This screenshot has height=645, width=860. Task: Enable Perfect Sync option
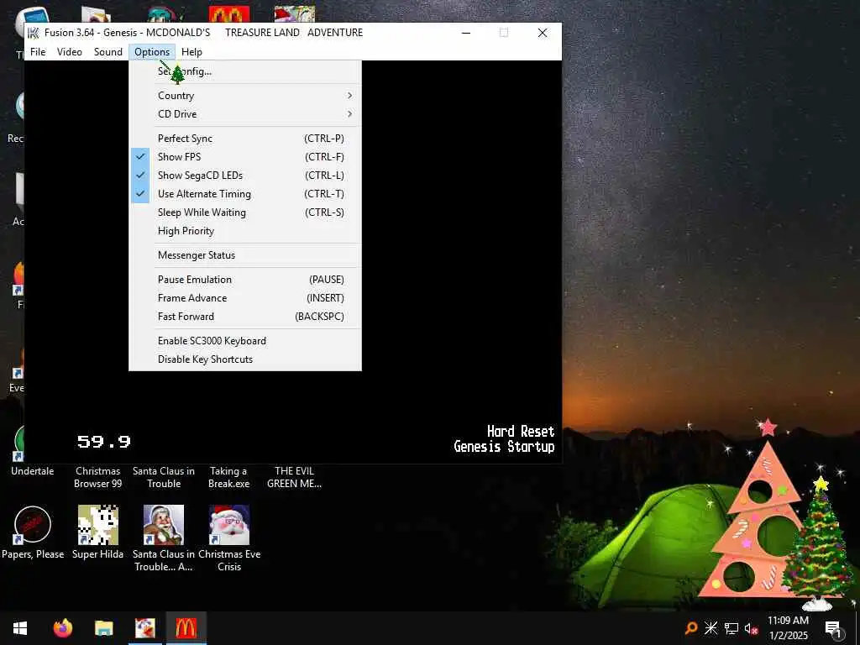click(x=245, y=139)
